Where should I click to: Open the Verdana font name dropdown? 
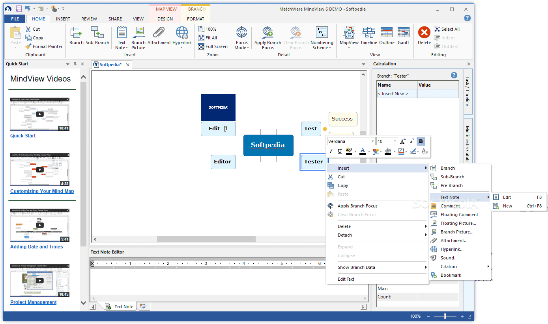click(372, 141)
